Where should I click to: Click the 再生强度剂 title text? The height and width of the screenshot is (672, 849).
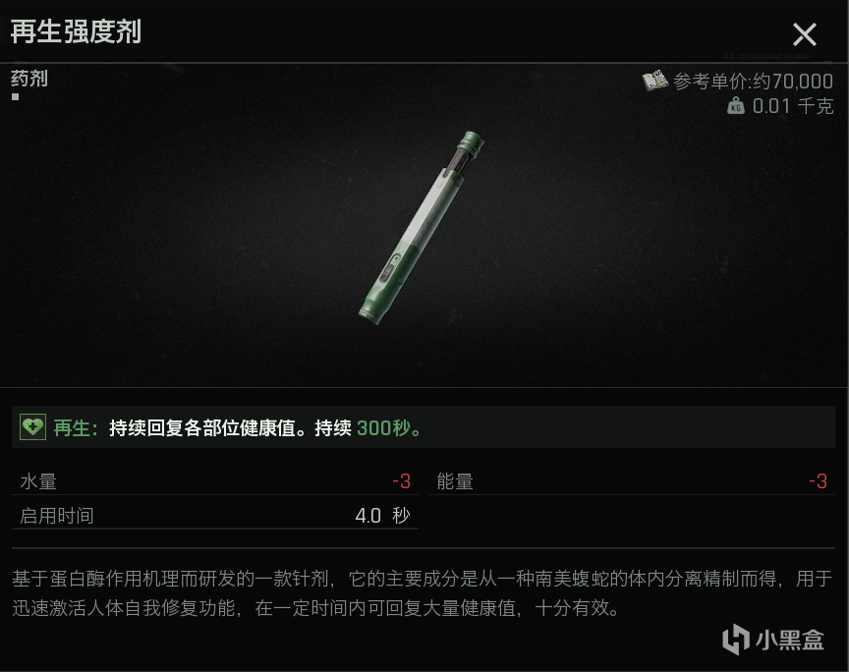pyautogui.click(x=76, y=31)
